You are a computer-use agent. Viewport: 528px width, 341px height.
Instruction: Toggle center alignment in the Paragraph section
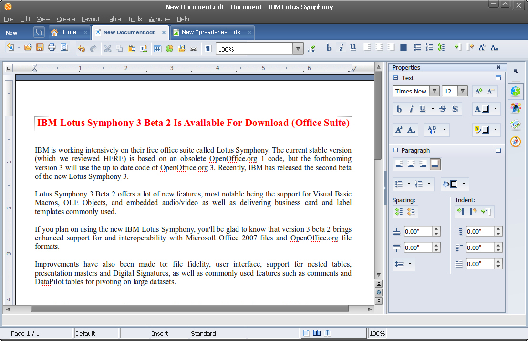coord(411,164)
